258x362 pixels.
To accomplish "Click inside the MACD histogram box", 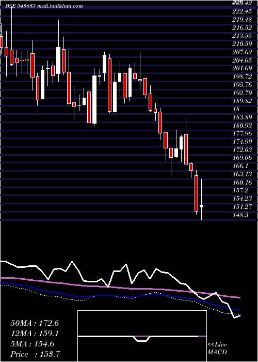I will [142, 336].
